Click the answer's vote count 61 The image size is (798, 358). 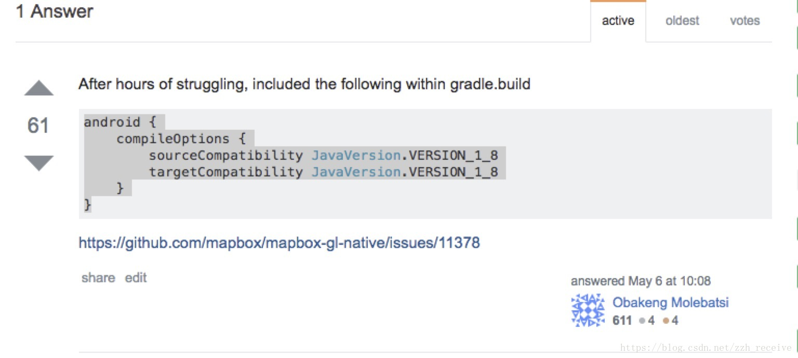(x=38, y=126)
